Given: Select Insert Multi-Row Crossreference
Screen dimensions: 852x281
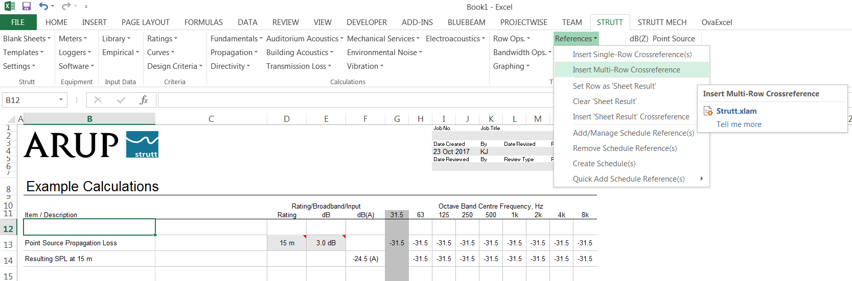Looking at the screenshot, I should tap(632, 70).
